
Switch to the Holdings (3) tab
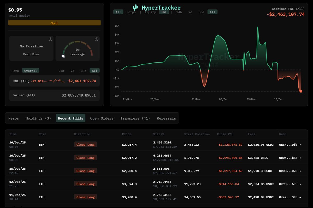click(38, 118)
